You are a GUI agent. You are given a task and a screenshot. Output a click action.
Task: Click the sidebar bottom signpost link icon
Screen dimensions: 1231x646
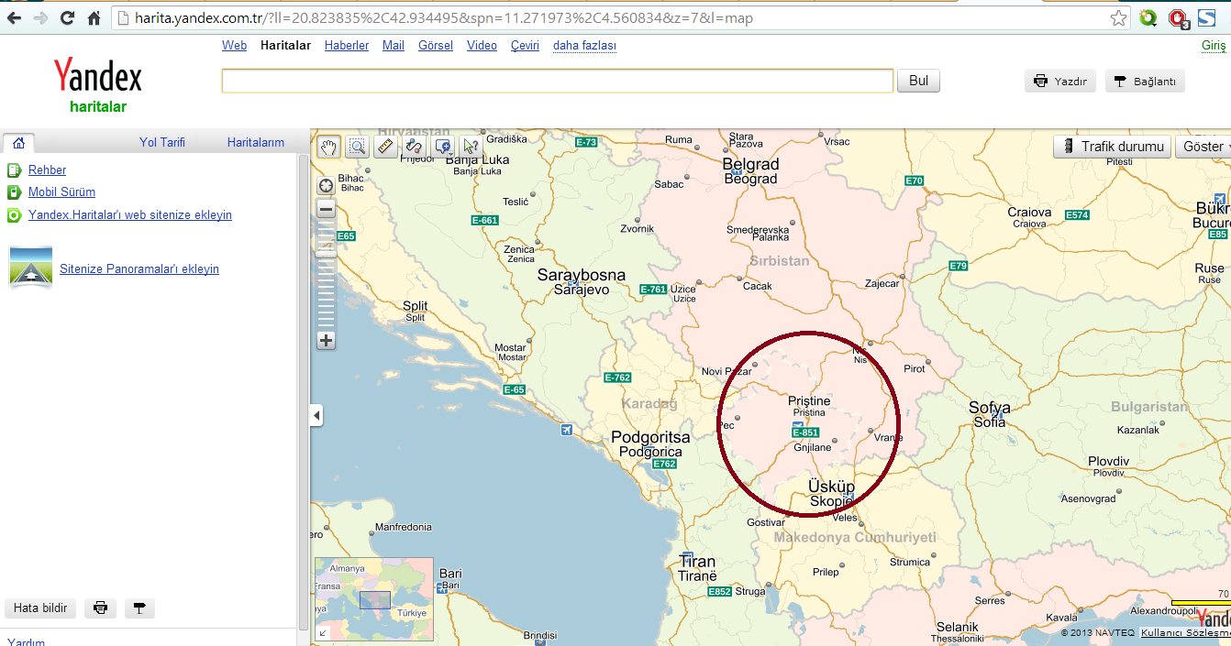click(139, 608)
